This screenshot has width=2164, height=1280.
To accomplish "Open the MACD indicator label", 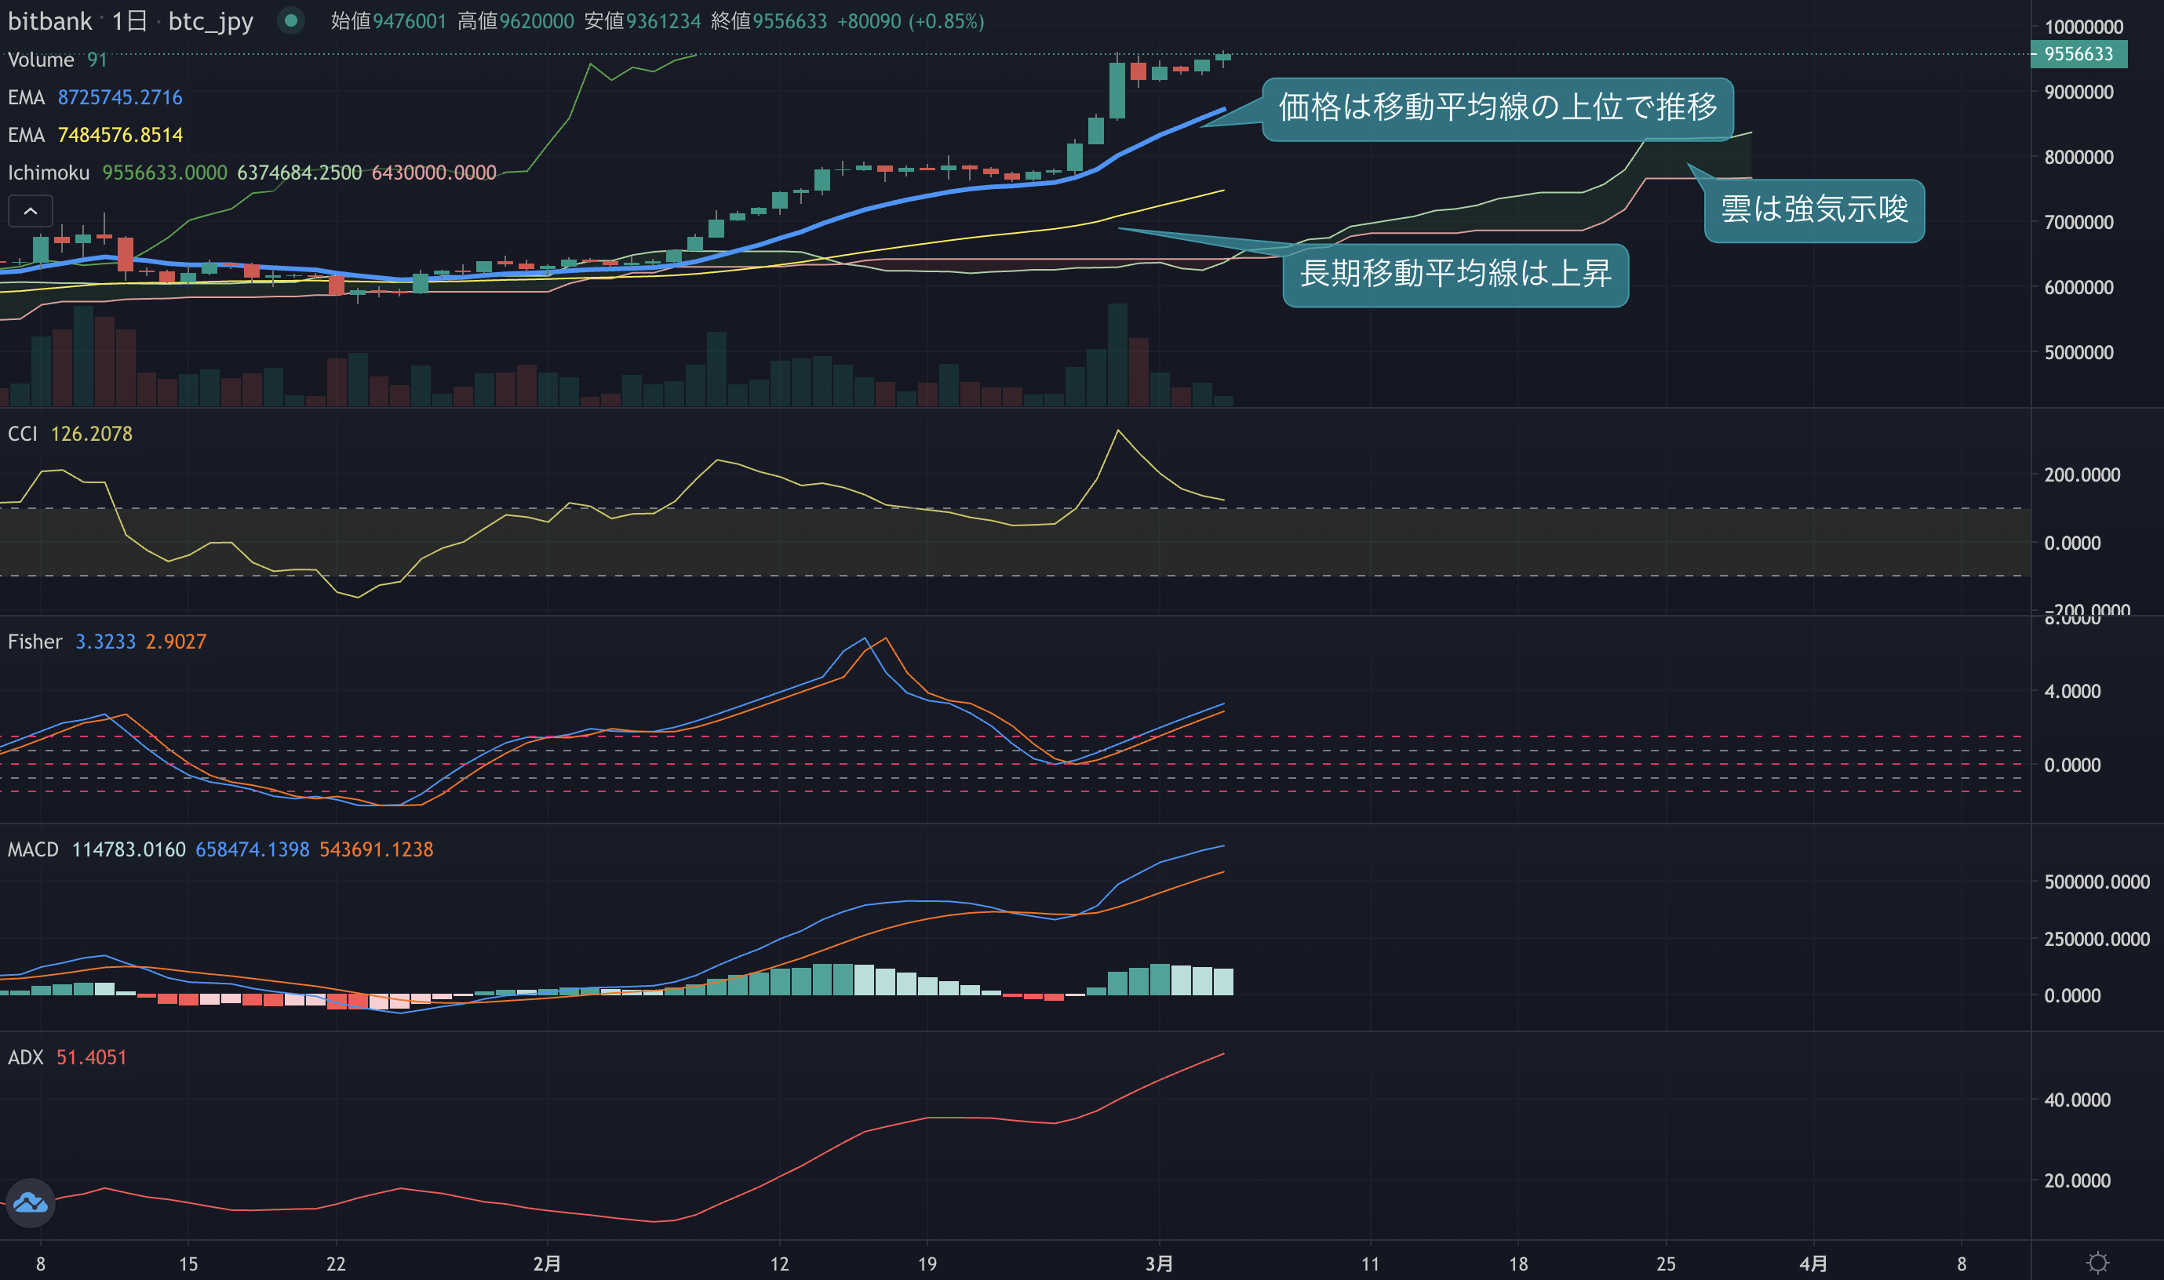I will pyautogui.click(x=33, y=849).
